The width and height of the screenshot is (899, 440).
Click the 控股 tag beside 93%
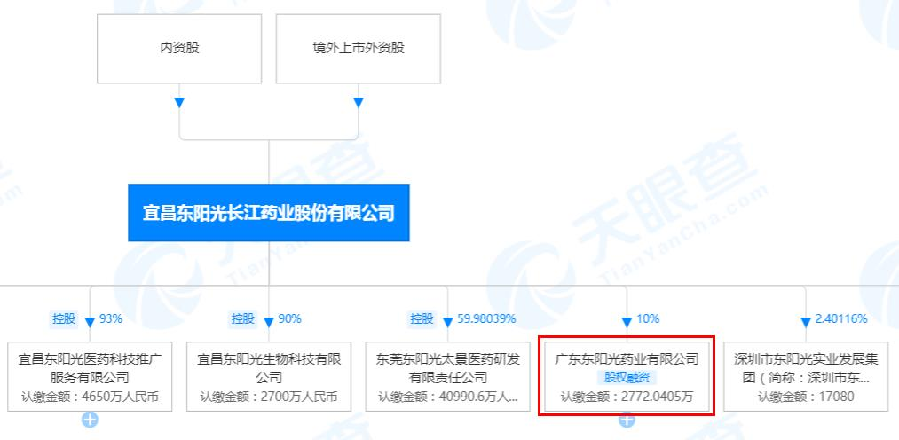(x=64, y=319)
